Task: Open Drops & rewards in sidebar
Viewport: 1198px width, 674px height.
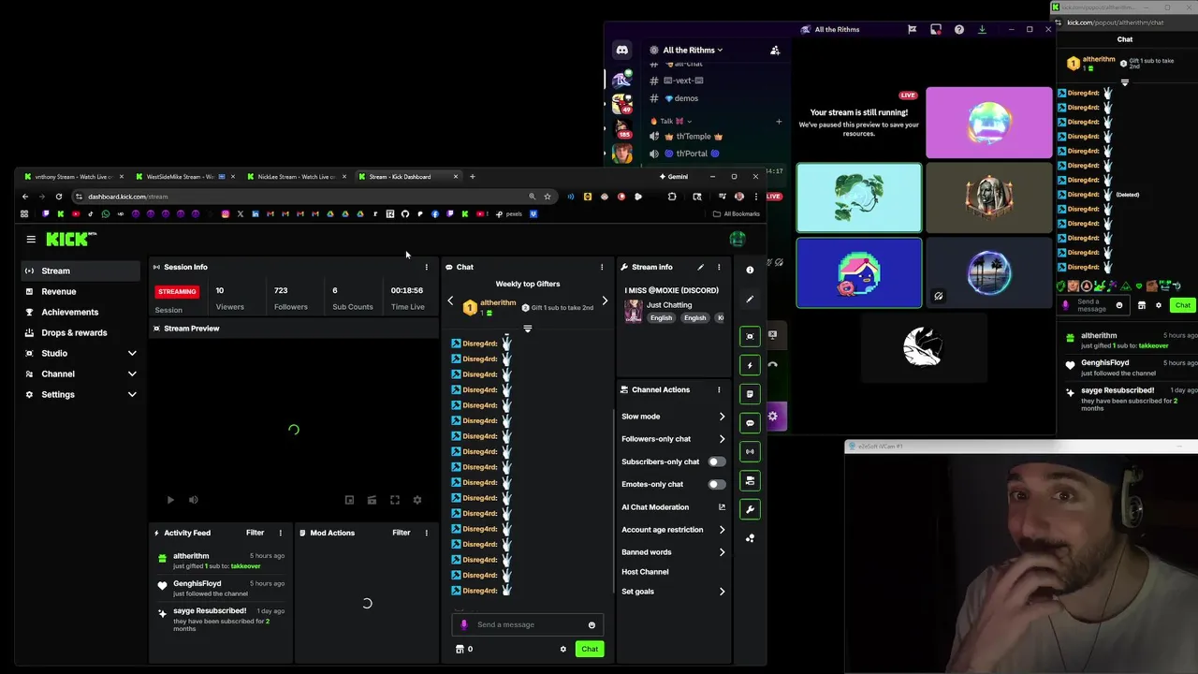Action: point(80,332)
